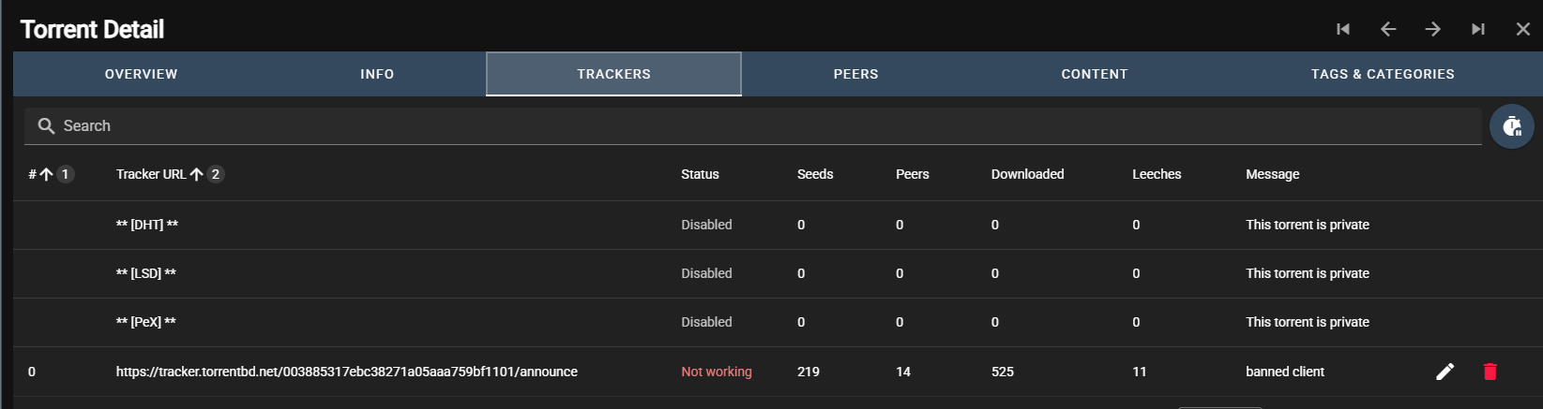Open the Peers tab
Viewport: 1543px width, 409px height.
[856, 74]
